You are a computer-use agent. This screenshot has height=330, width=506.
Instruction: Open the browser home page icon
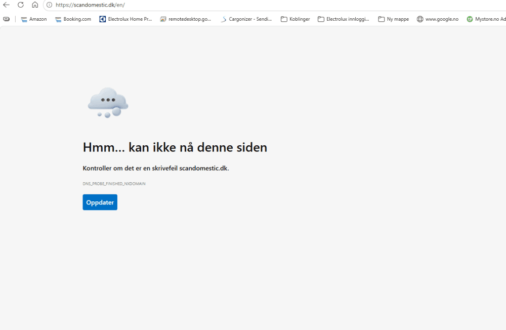coord(35,5)
